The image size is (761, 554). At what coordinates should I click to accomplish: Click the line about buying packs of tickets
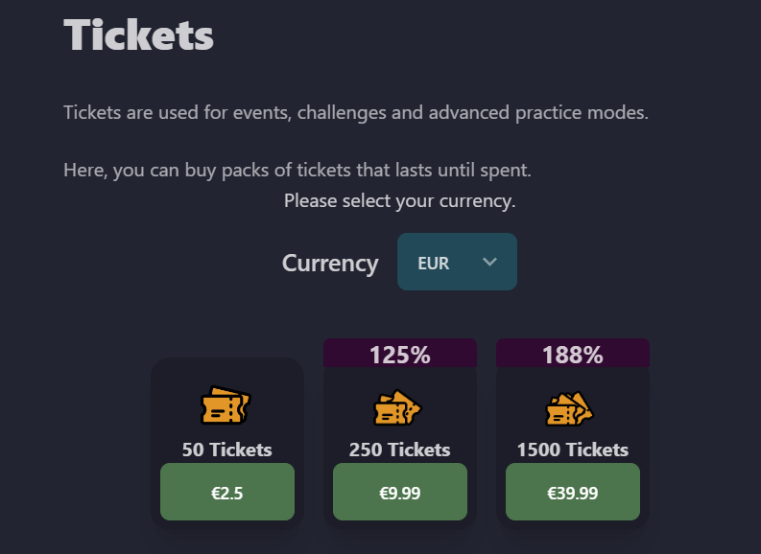tap(297, 170)
